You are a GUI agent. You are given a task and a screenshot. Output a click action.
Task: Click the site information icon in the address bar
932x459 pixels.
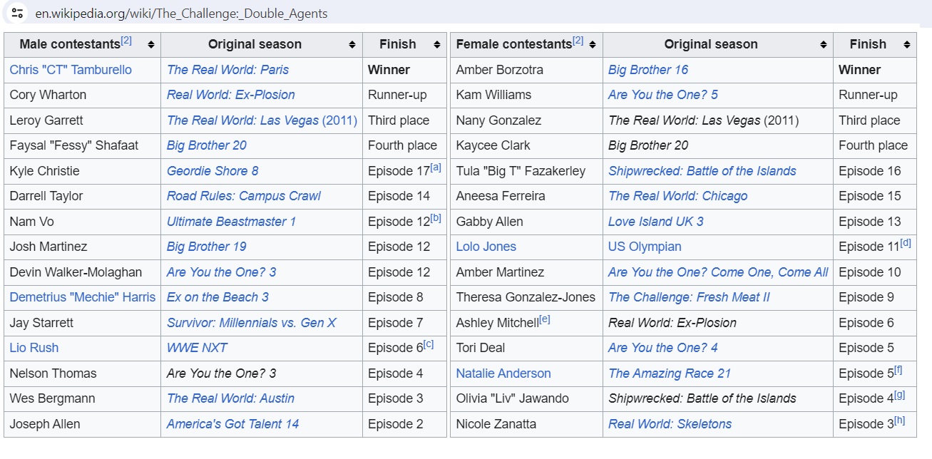pos(18,13)
